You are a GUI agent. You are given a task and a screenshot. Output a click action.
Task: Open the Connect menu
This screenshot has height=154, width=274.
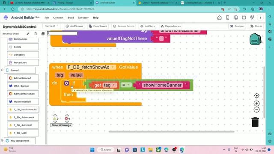[x=58, y=18]
